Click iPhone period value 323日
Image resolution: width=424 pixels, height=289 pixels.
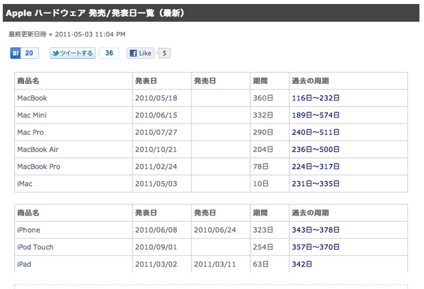(x=263, y=230)
